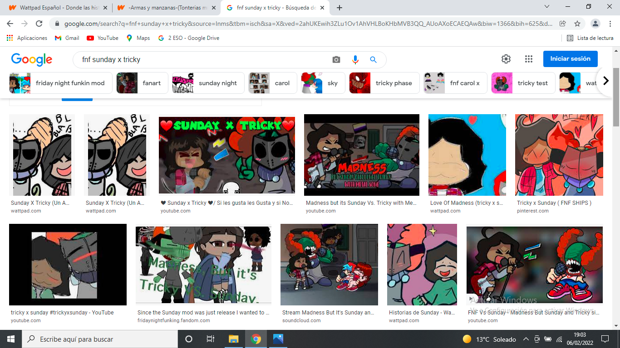This screenshot has width=620, height=348.
Task: Open Maps bookmark
Action: (x=138, y=38)
